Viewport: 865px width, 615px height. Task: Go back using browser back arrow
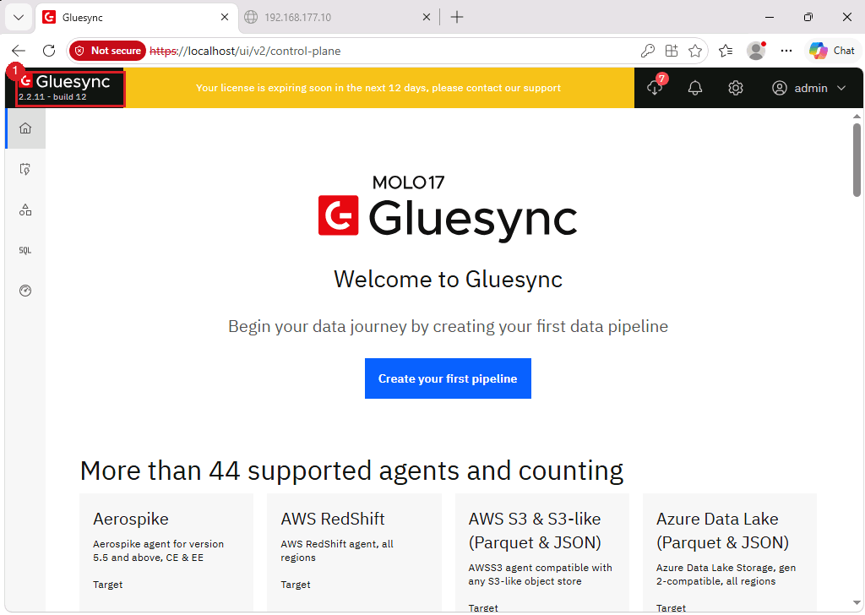point(19,51)
